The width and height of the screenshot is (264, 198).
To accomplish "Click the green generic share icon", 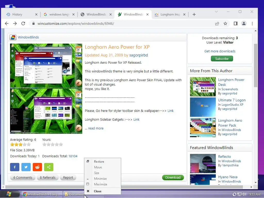I will coord(49,167).
